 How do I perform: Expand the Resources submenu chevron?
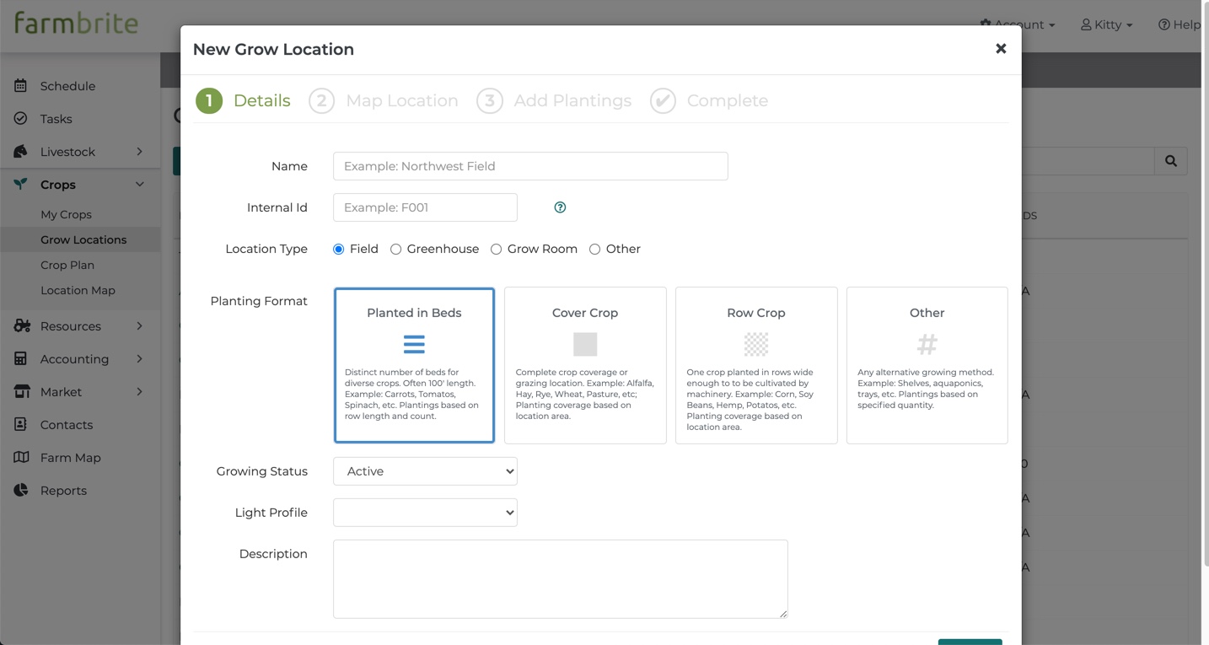point(140,326)
